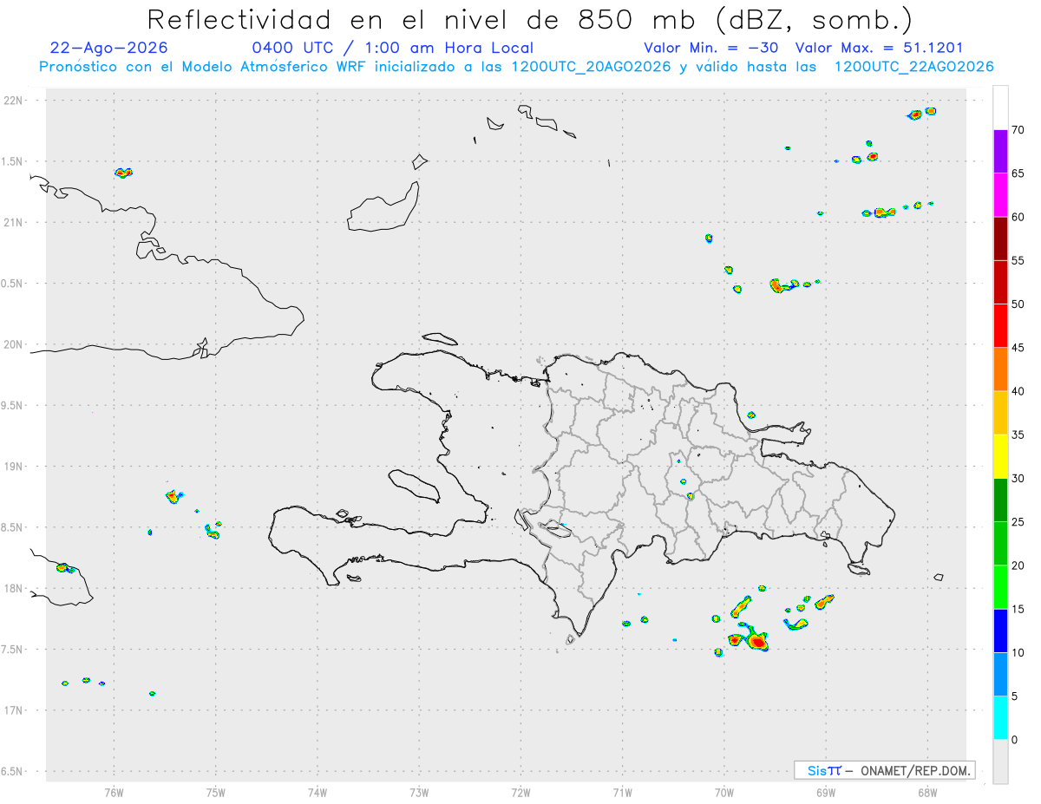This screenshot has width=1041, height=804.
Task: Click the cyan 0-5 dBZ color band
Action: (1000, 718)
